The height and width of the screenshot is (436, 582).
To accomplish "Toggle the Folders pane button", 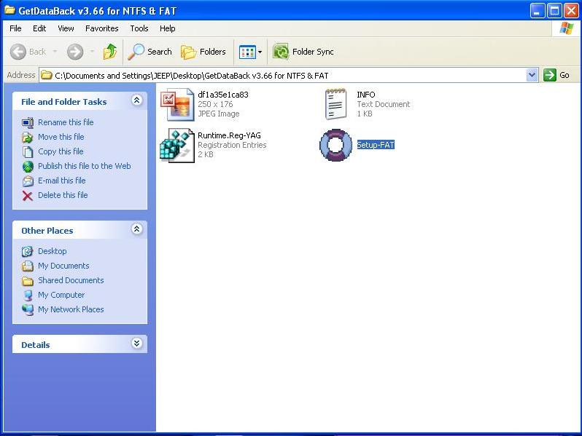I will [x=203, y=52].
